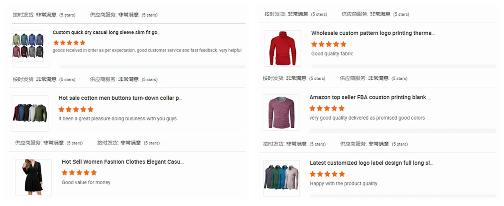Viewport: 504px width, 206px height.
Task: Click the 'Good value for money' review text
Action: click(86, 182)
